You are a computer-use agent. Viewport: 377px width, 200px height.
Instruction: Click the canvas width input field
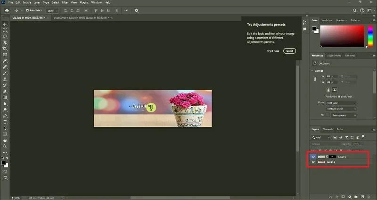point(332,76)
